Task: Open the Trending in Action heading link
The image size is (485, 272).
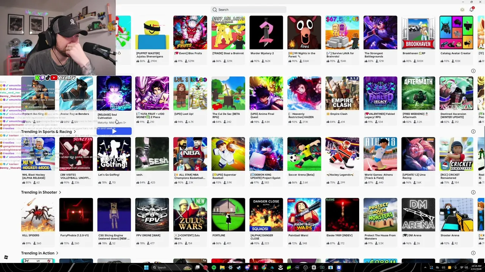Action: 38,253
